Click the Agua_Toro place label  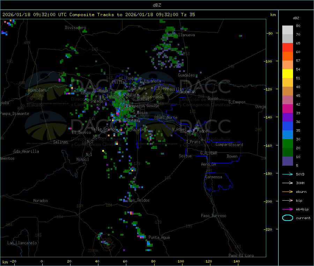coord(37,90)
